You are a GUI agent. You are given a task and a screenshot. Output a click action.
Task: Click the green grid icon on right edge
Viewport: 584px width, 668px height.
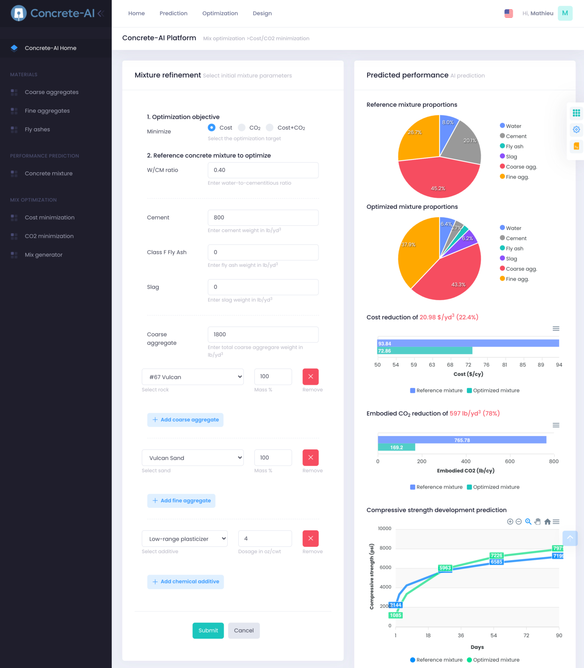tap(576, 113)
